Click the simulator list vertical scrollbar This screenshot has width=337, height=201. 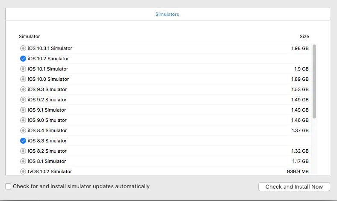pyautogui.click(x=314, y=81)
